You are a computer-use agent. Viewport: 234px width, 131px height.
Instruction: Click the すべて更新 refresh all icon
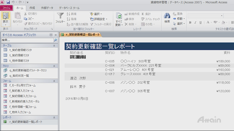[x=119, y=16]
